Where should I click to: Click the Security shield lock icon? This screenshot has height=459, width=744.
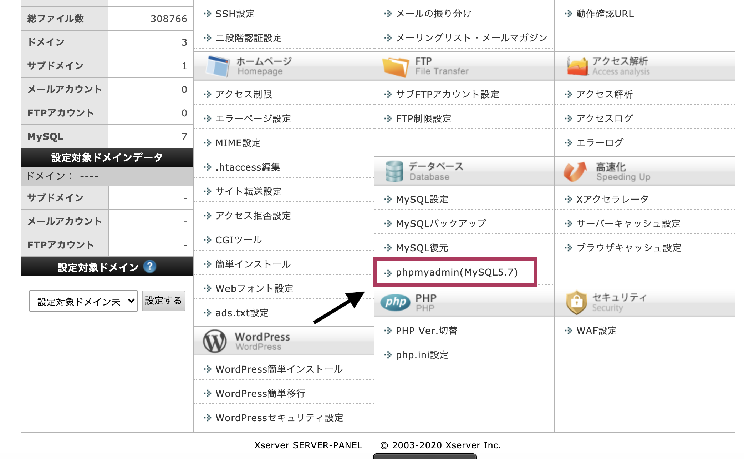pos(576,302)
